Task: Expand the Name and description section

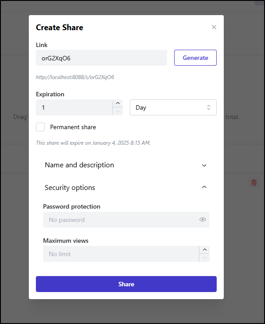Action: (126, 165)
